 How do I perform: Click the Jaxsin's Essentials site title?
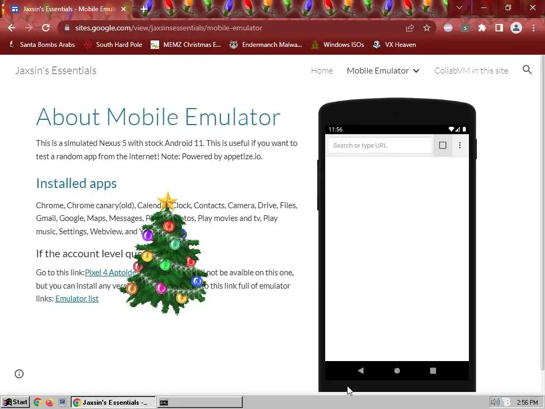55,71
